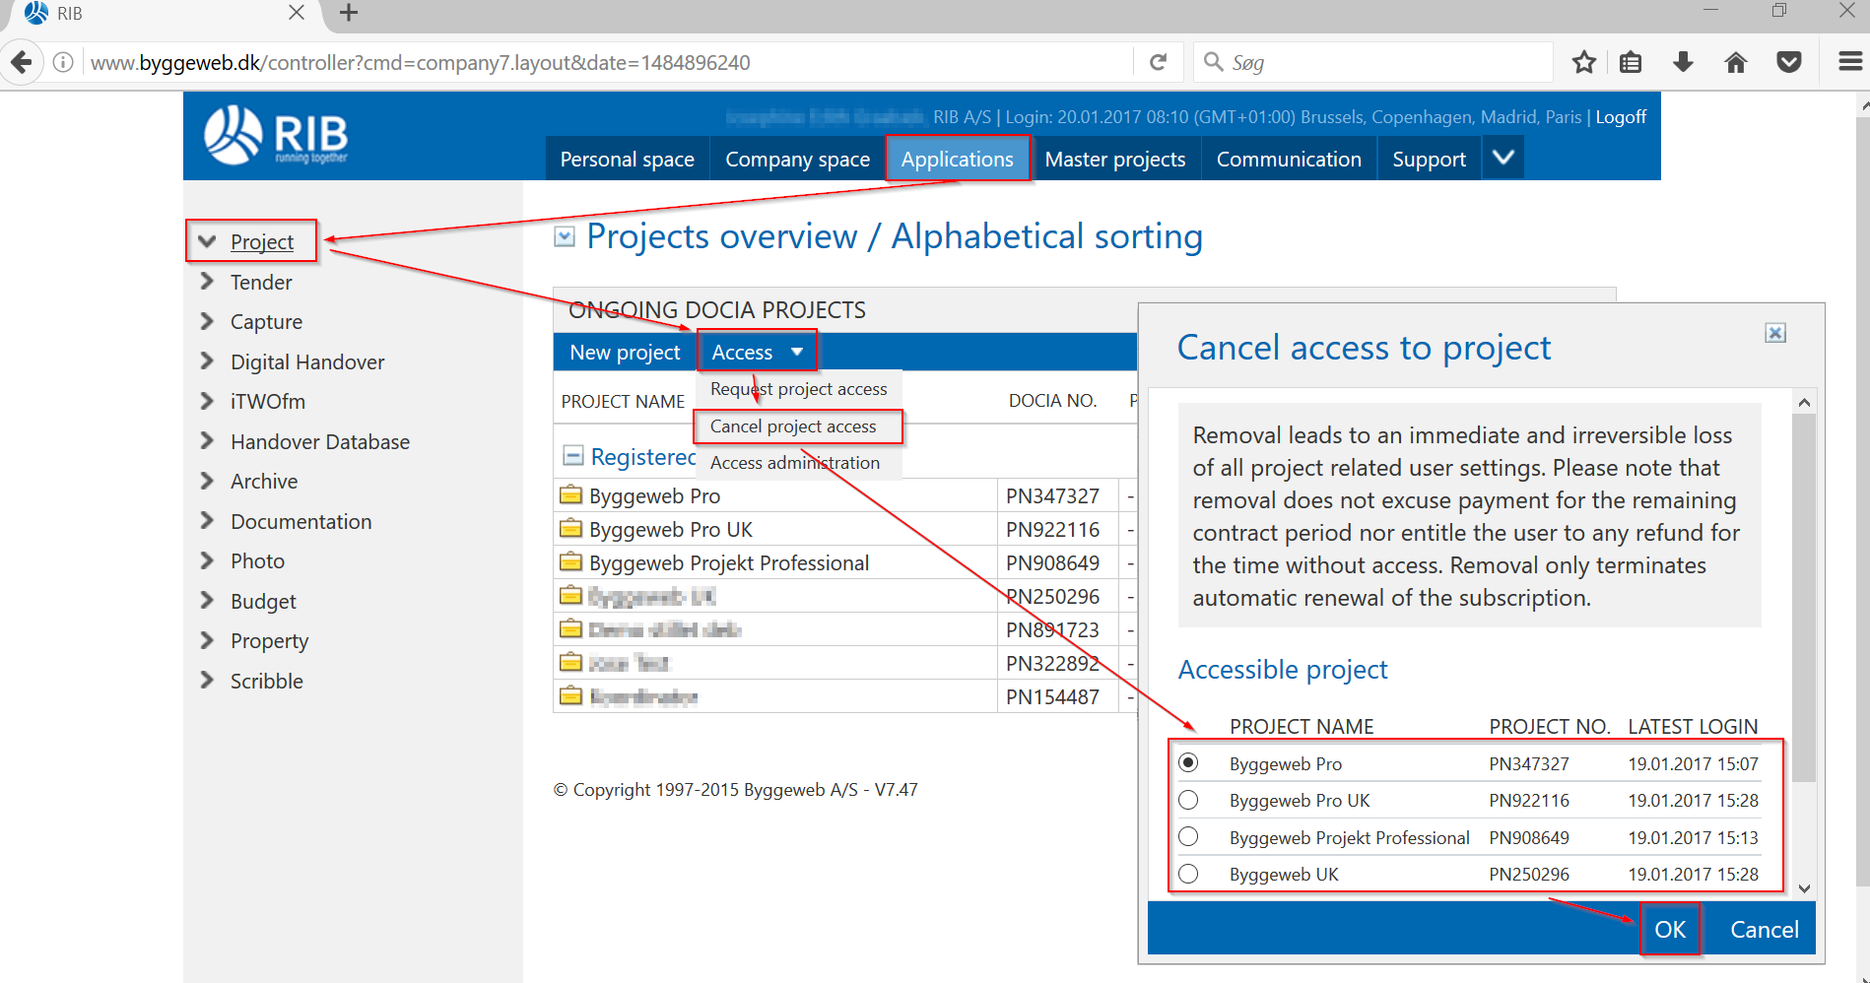The width and height of the screenshot is (1870, 983).
Task: Select Byggeweb UK radio button
Action: coord(1188,874)
